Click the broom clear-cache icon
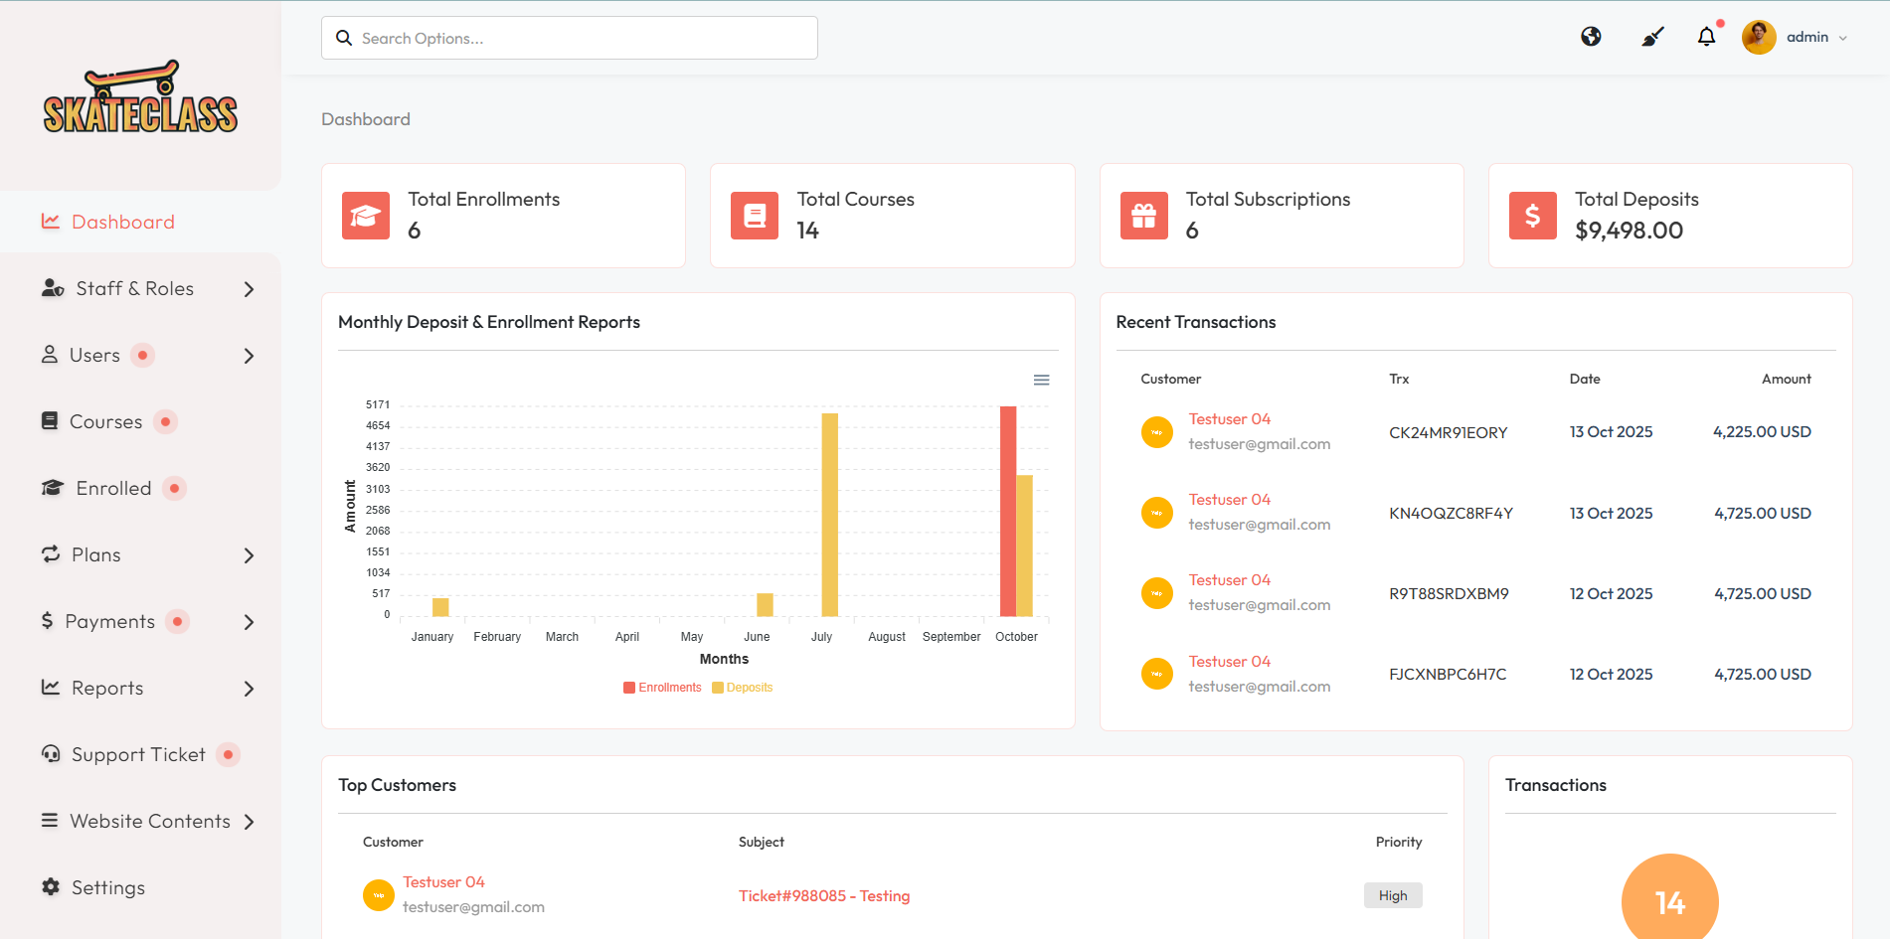The width and height of the screenshot is (1890, 939). pyautogui.click(x=1651, y=37)
